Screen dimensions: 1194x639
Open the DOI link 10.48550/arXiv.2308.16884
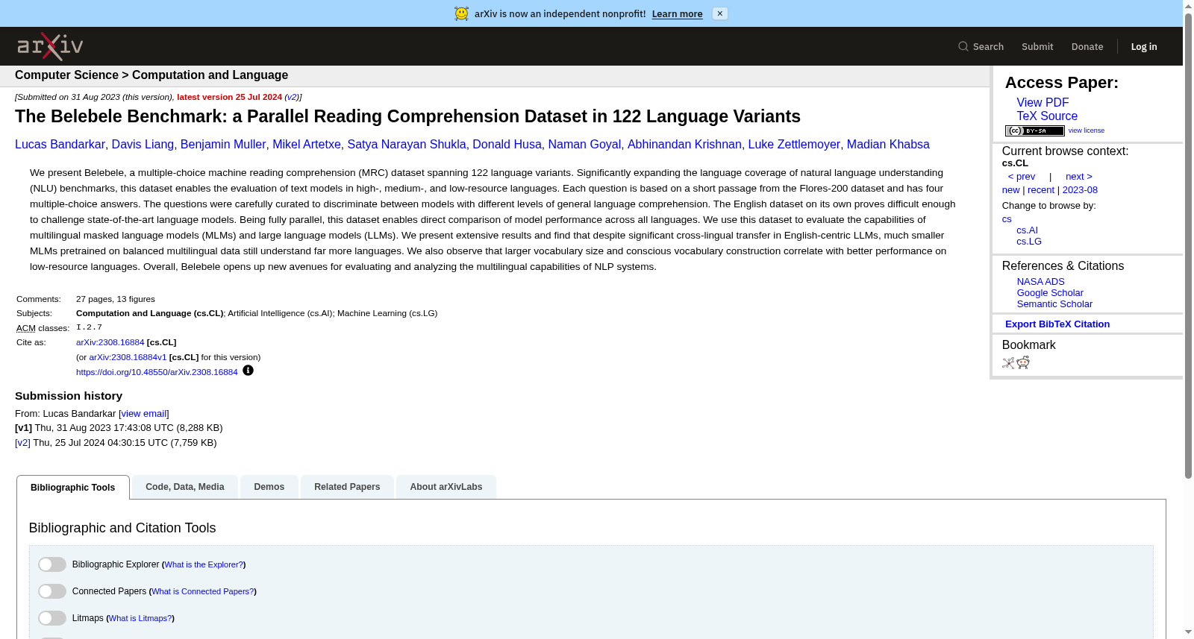point(157,372)
